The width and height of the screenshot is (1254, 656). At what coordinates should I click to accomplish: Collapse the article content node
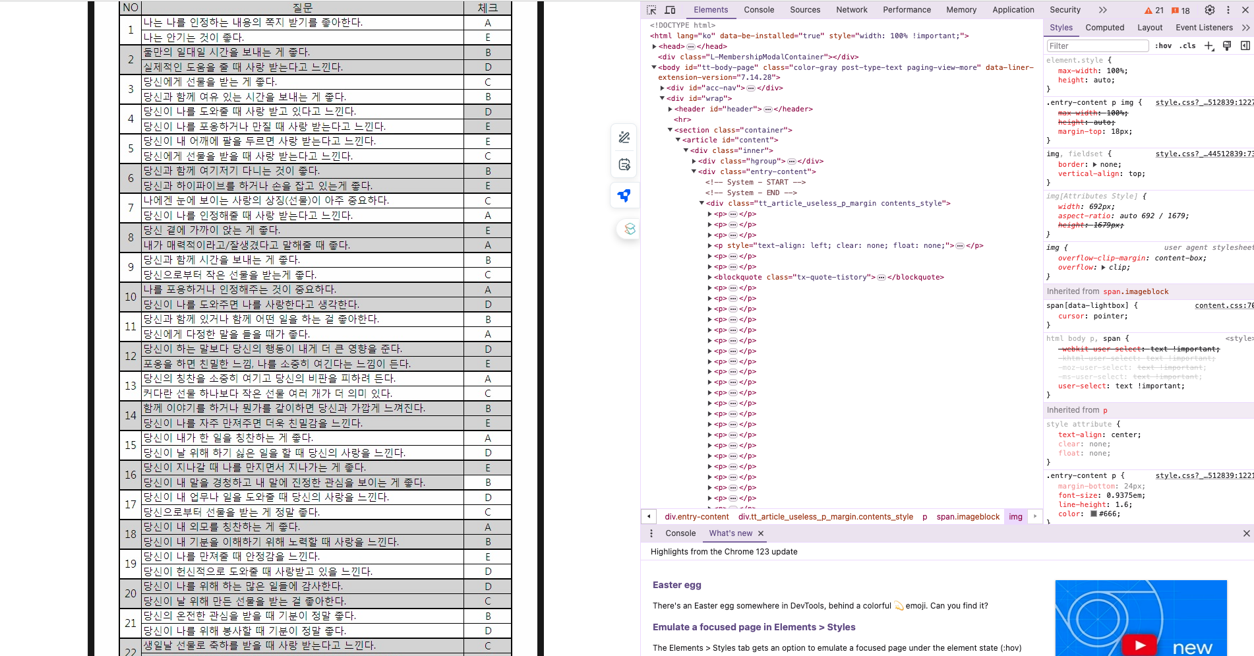(678, 140)
